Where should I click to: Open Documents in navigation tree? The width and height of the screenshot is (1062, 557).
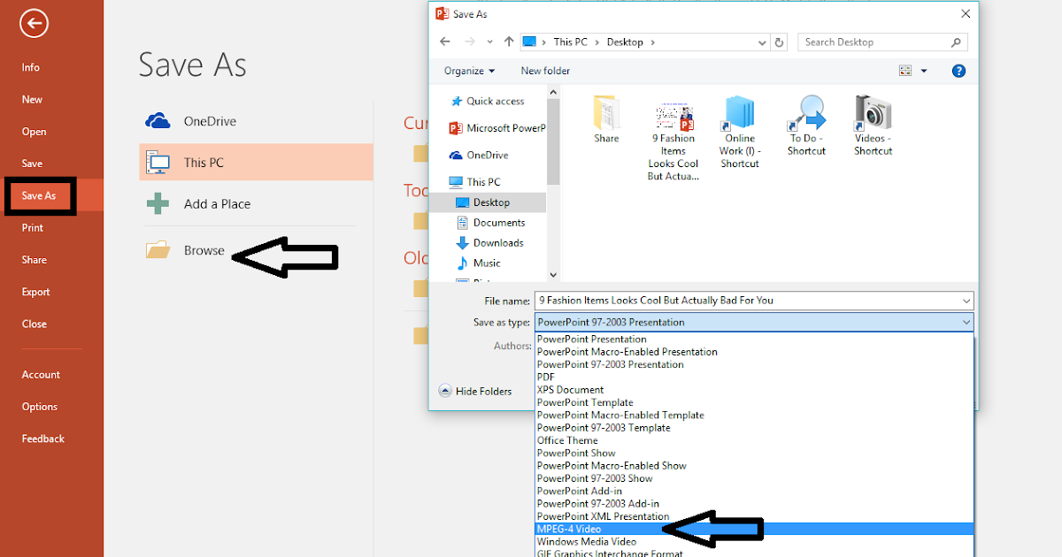tap(491, 223)
